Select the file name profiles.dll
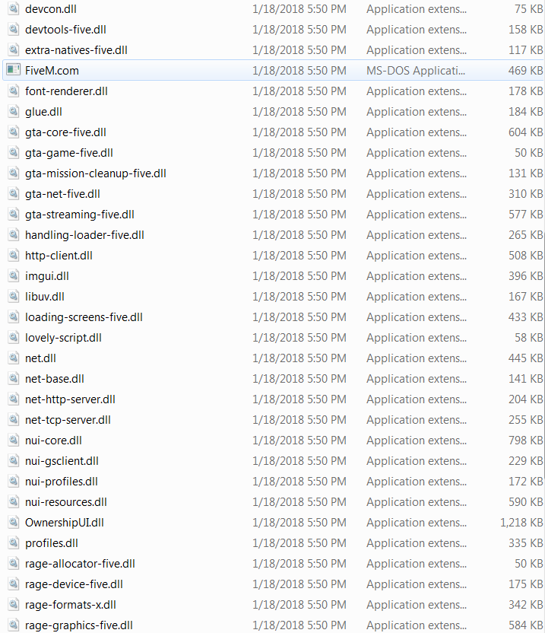This screenshot has height=633, width=545. [51, 543]
